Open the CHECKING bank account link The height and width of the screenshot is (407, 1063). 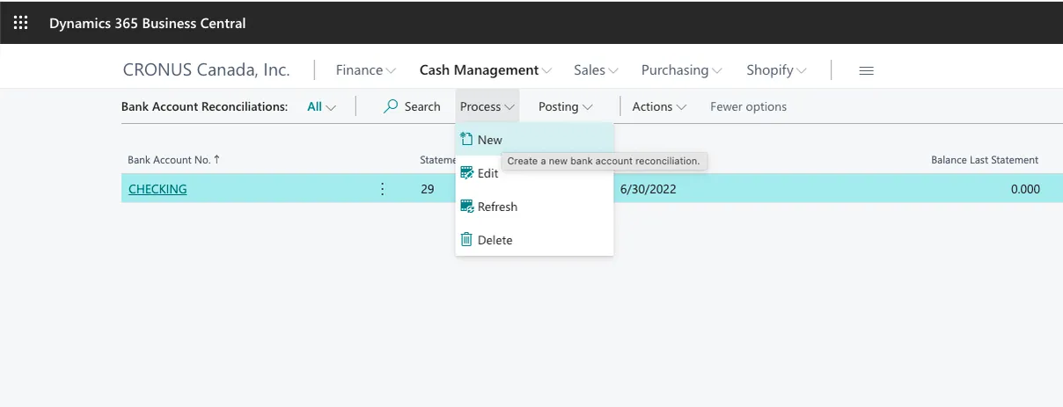click(x=158, y=188)
